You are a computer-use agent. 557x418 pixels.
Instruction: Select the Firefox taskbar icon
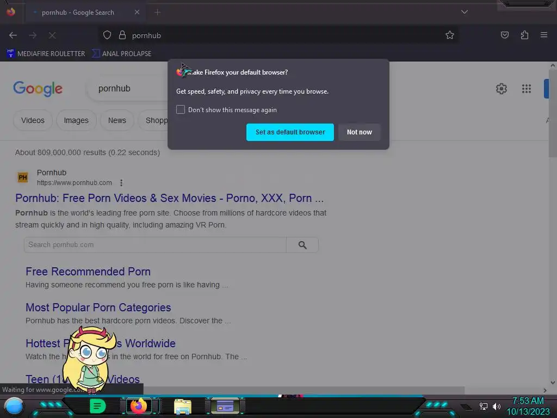pos(139,406)
